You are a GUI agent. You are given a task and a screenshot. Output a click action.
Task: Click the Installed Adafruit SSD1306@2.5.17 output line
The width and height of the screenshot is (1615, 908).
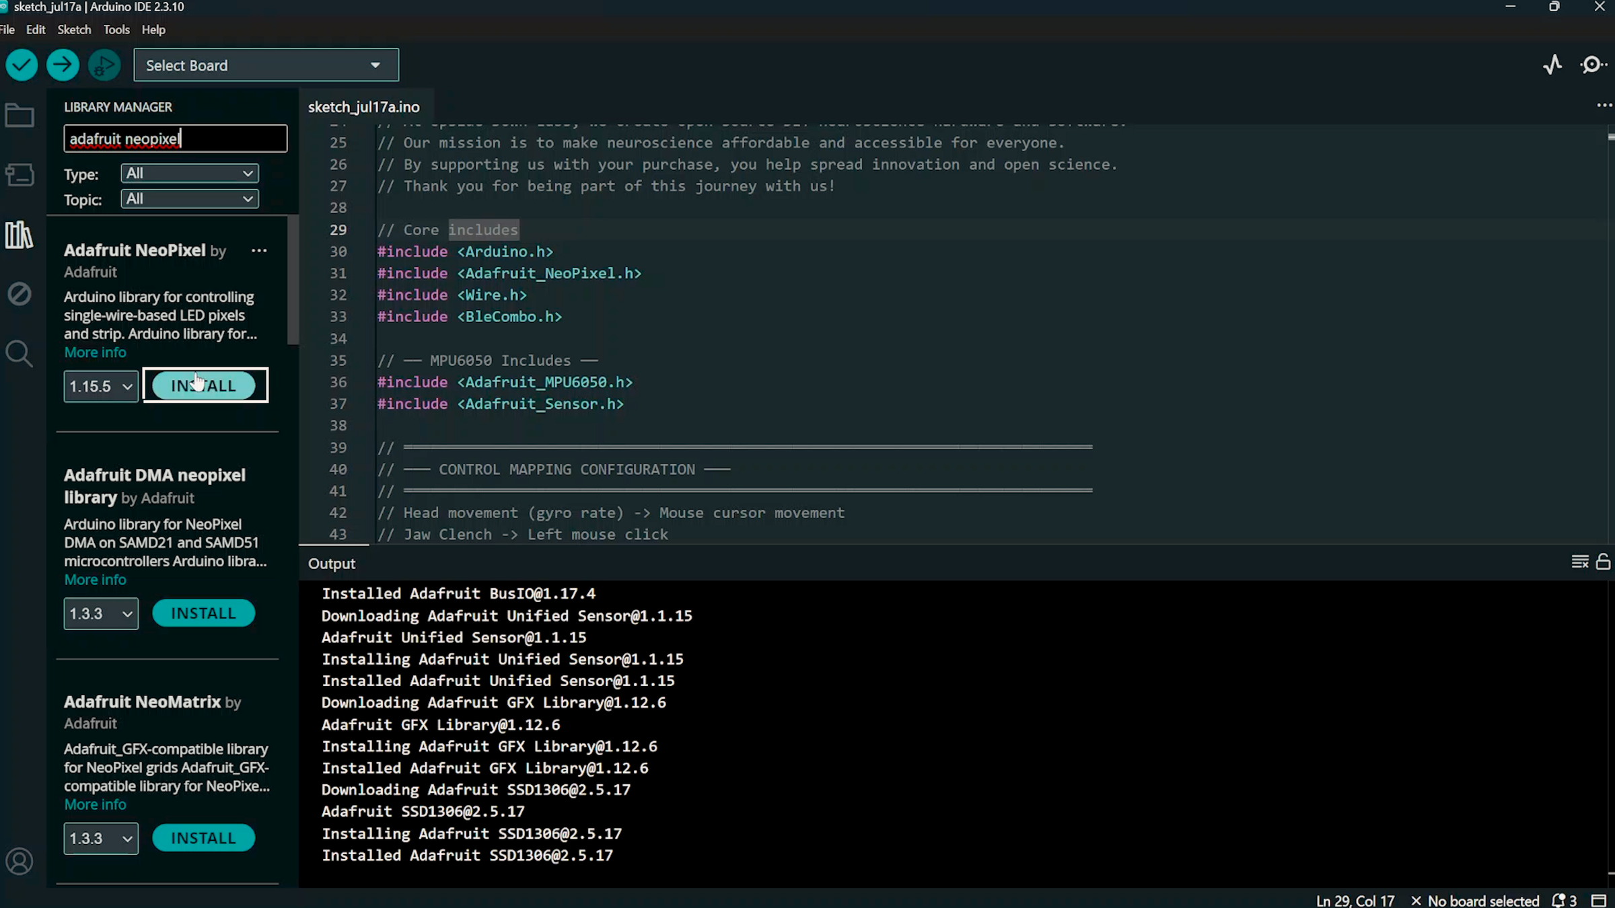tap(467, 856)
